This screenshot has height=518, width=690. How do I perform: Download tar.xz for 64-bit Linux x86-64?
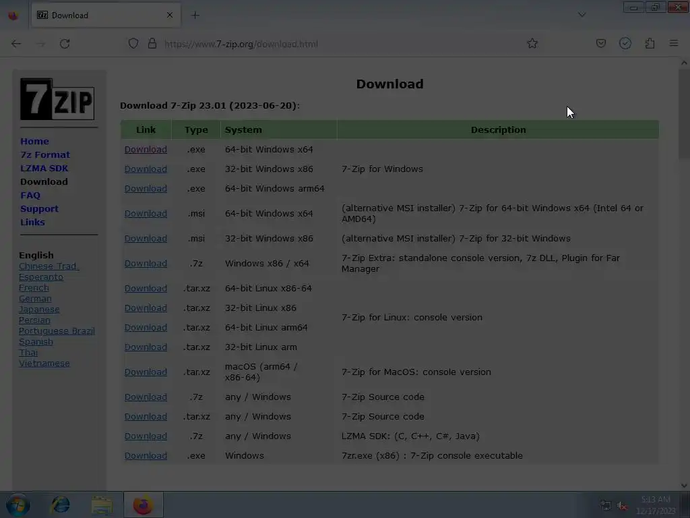coord(146,289)
